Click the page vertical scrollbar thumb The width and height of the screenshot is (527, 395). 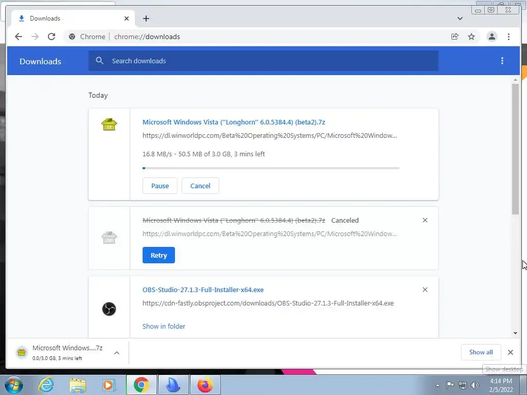point(515,149)
